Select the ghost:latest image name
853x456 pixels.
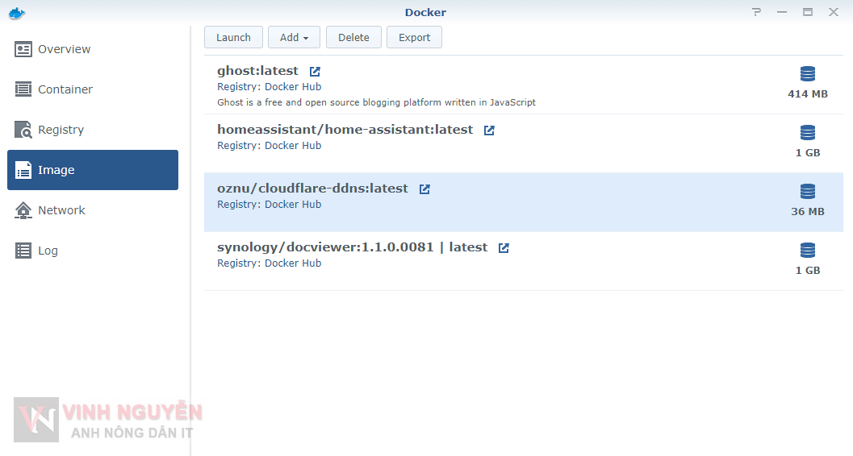coord(257,71)
